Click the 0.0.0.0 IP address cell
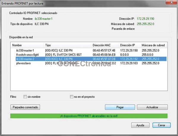The height and width of the screenshot is (136, 178). tap(125, 55)
